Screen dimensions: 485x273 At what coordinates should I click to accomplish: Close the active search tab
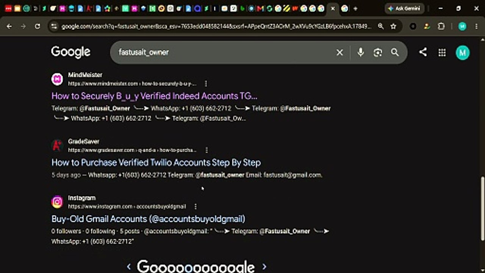[333, 8]
